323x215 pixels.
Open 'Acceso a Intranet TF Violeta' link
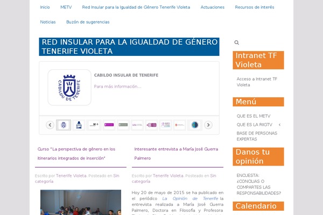(x=257, y=82)
